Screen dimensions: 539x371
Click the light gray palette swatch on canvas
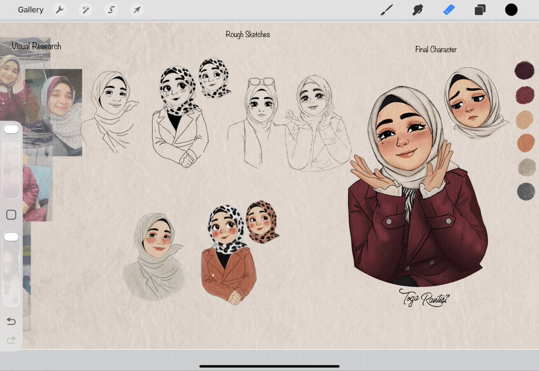[526, 167]
